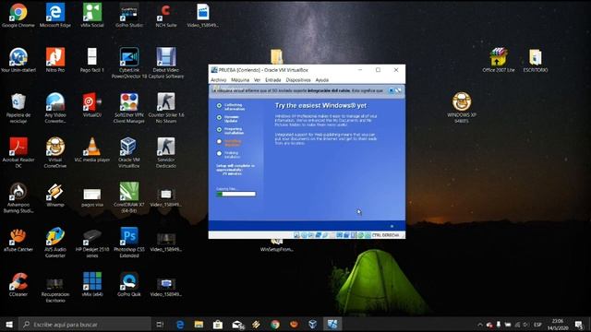Open ESP language input selector

click(537, 325)
